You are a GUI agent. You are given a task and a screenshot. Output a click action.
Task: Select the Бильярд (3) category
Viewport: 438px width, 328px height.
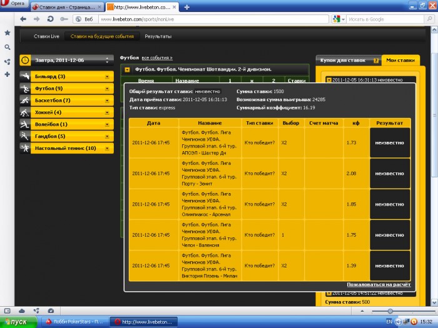72,76
